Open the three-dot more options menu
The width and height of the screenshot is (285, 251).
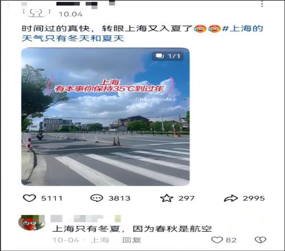pos(262,4)
